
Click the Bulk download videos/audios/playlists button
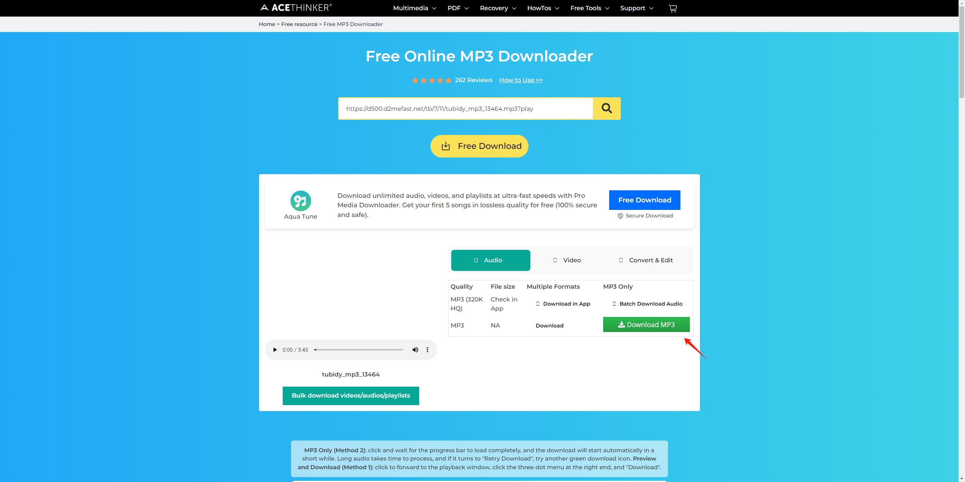click(x=351, y=395)
